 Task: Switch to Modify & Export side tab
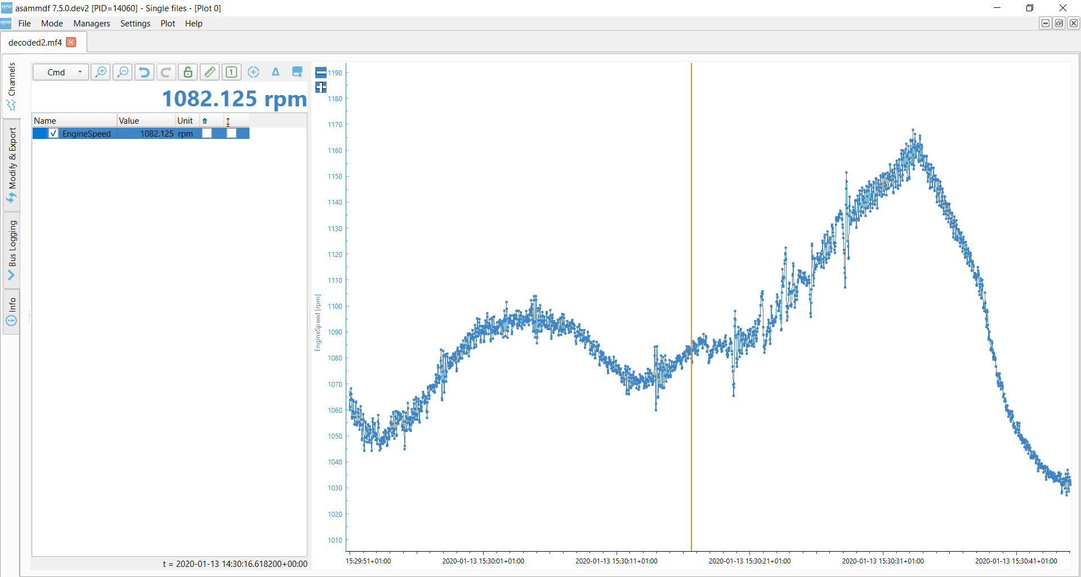[x=11, y=165]
